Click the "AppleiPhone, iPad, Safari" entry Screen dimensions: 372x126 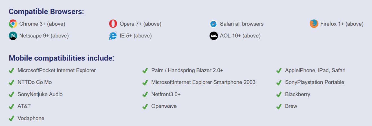click(x=315, y=70)
